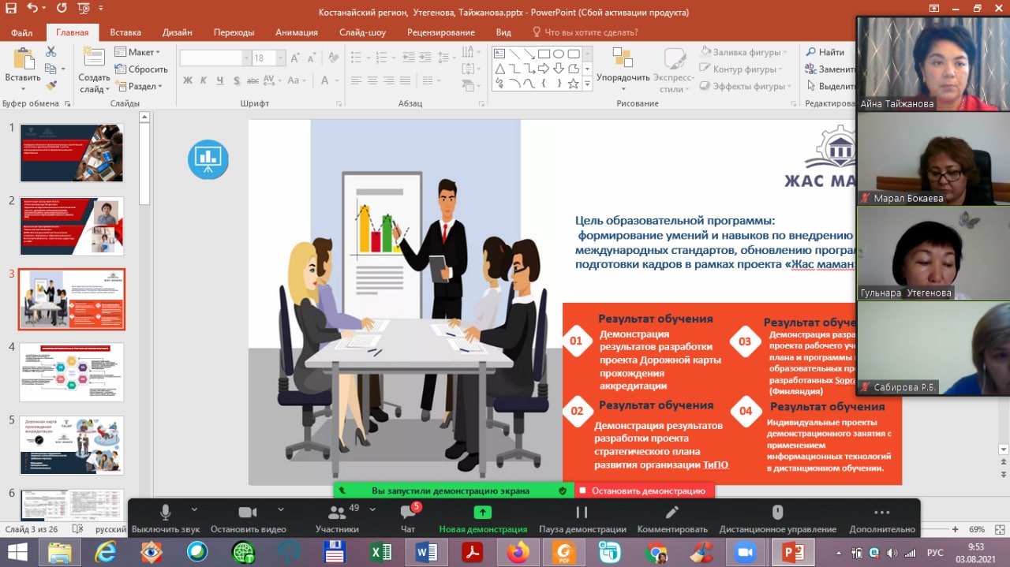The width and height of the screenshot is (1010, 567).
Task: Open Zoom Participants (Участники) panel
Action: click(337, 519)
